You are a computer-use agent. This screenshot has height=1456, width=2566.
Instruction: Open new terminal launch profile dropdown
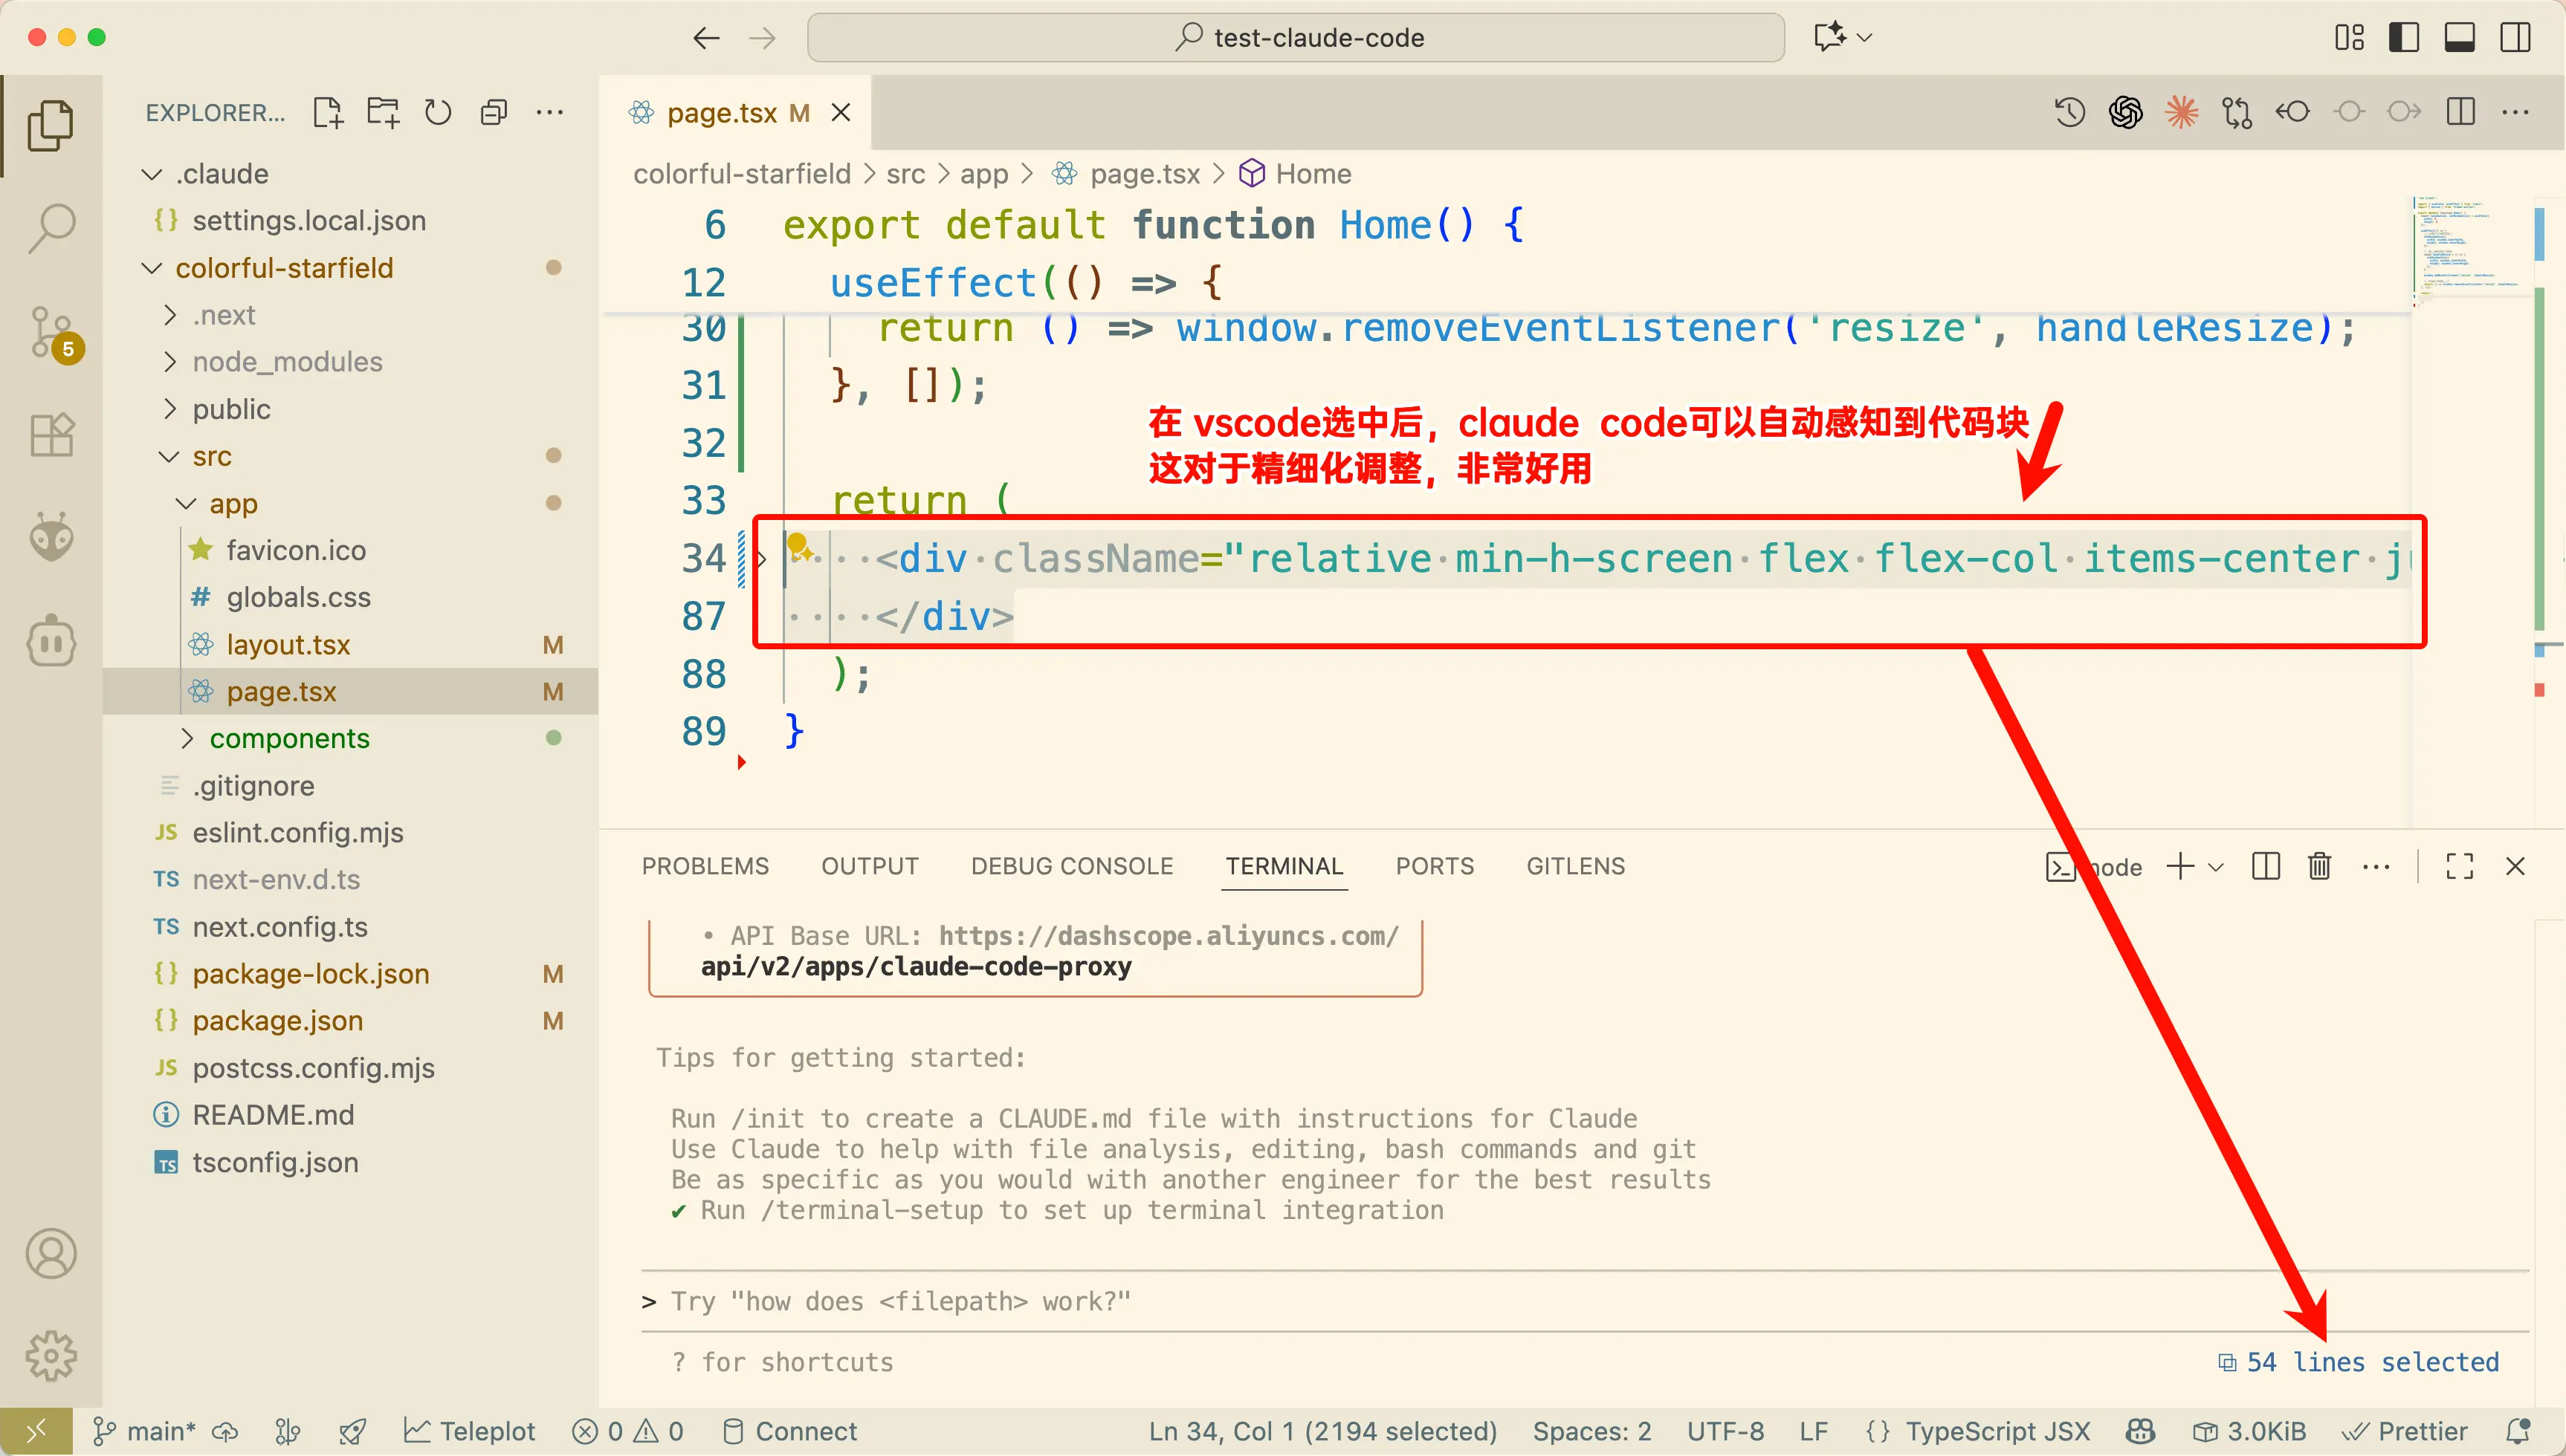(x=2216, y=867)
